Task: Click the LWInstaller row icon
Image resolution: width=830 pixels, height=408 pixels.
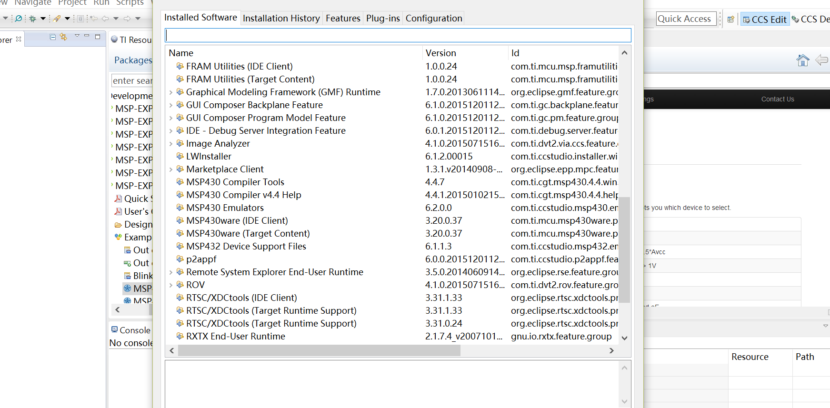Action: [x=180, y=156]
